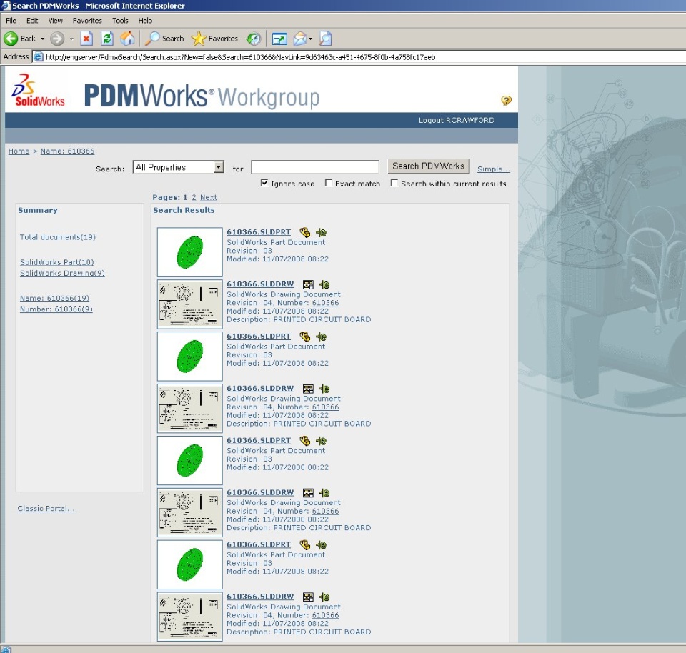Click the Name: 610366 breadcrumb link

click(x=67, y=151)
